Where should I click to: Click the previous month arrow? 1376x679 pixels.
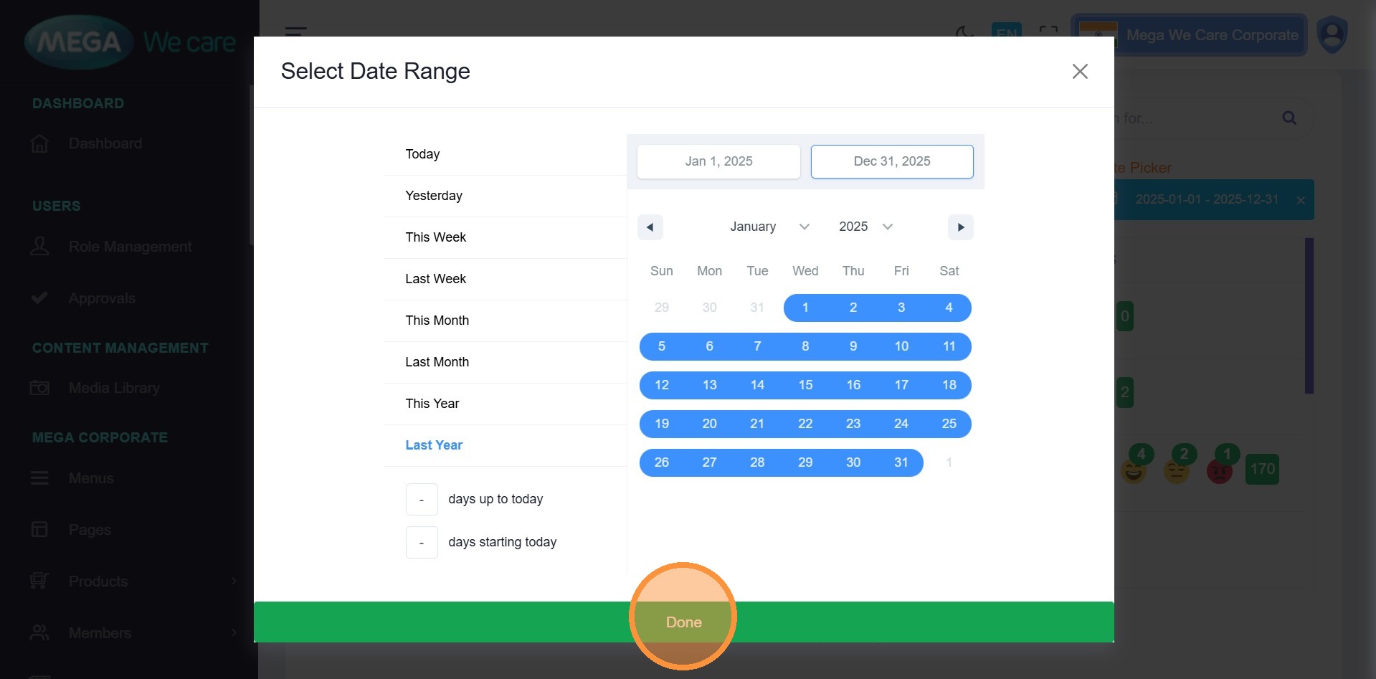coord(650,227)
